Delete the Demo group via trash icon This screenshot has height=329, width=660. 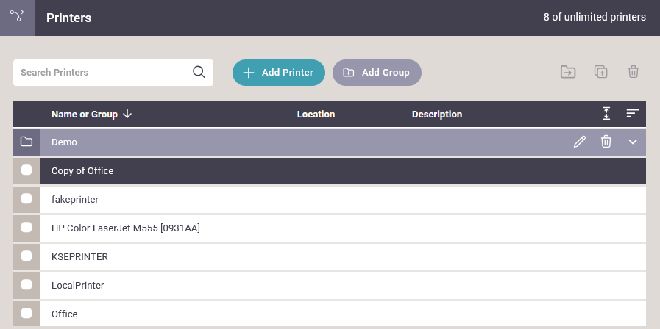[606, 142]
